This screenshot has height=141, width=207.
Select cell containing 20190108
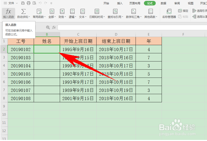click(x=21, y=98)
